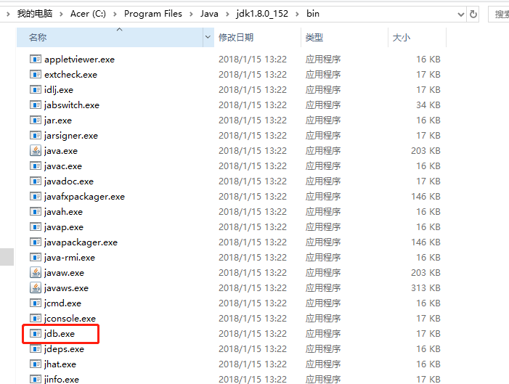
Task: Click the javaws.exe coffee cup icon
Action: (x=36, y=288)
